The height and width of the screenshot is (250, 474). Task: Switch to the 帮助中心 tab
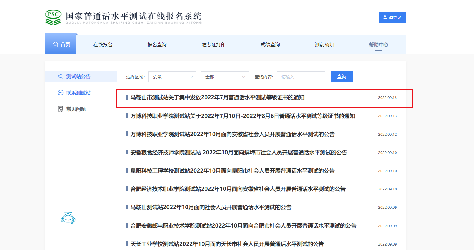(x=378, y=45)
